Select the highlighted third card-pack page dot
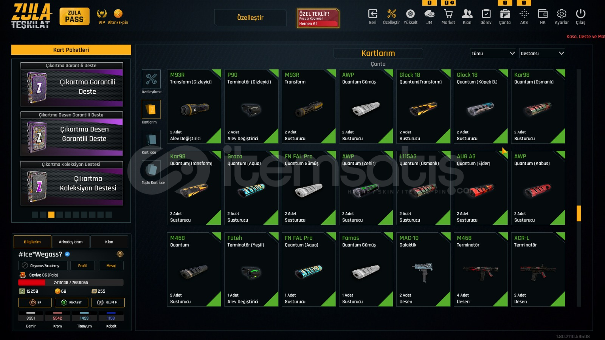Viewport: 605px width, 340px height. [51, 215]
